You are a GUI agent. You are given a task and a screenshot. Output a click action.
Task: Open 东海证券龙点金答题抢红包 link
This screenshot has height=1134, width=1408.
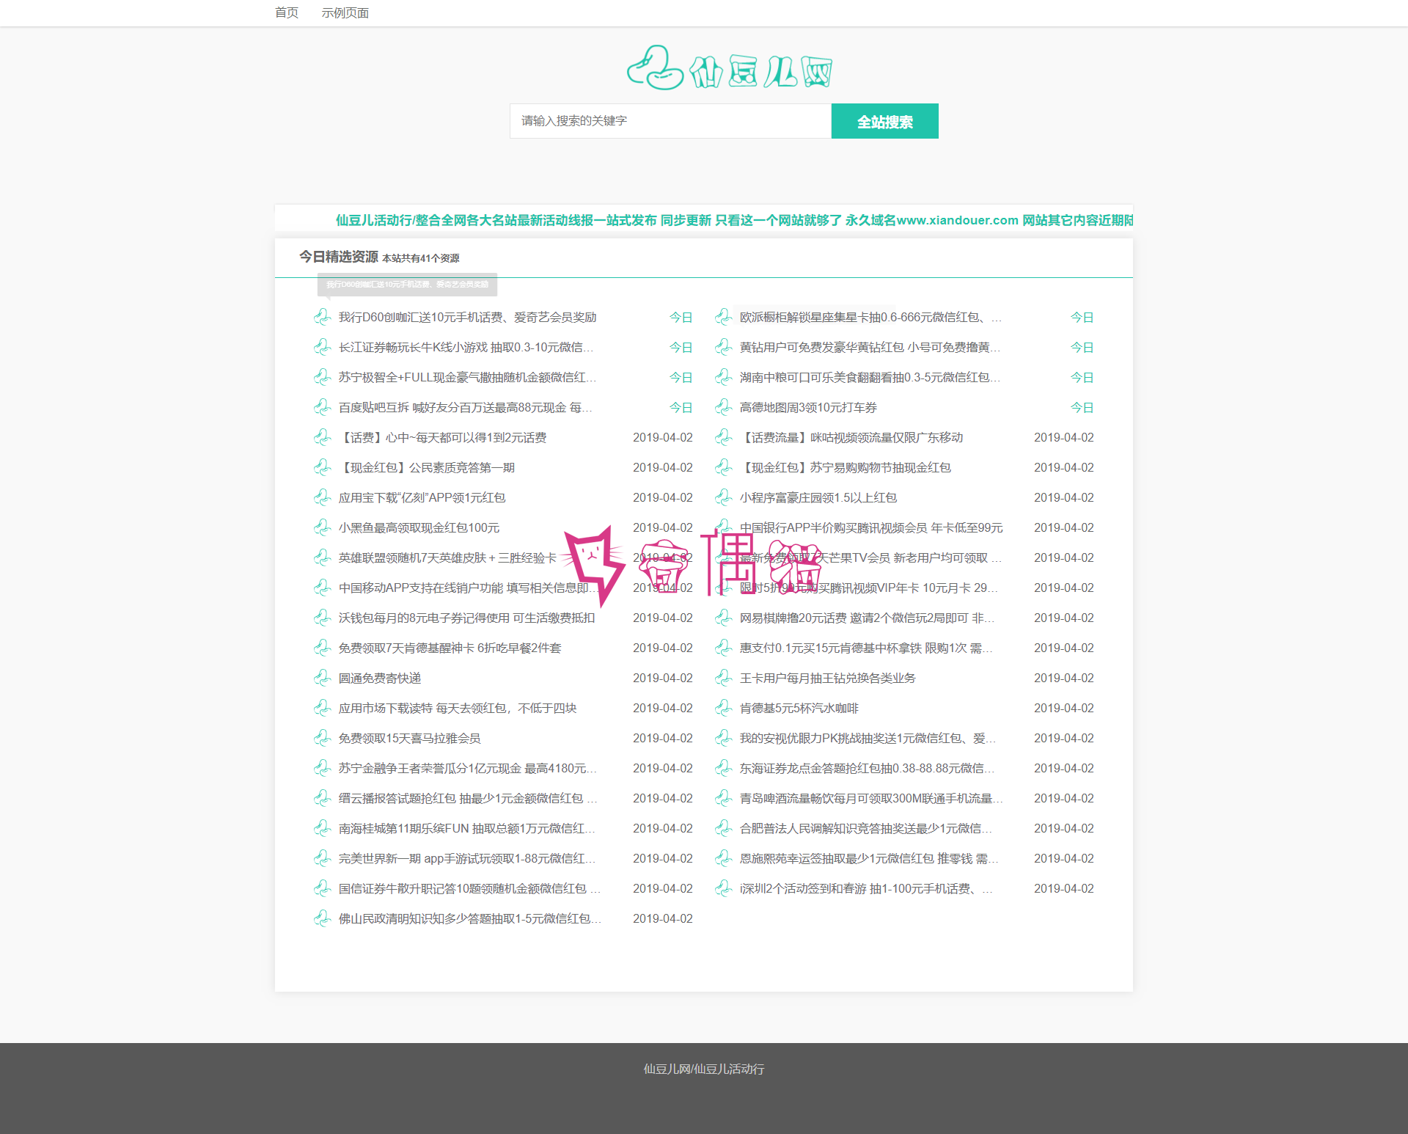pyautogui.click(x=868, y=768)
